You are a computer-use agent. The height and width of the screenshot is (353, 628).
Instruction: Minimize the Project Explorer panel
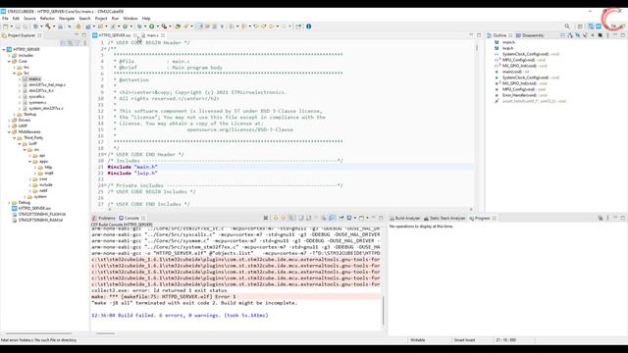click(77, 35)
